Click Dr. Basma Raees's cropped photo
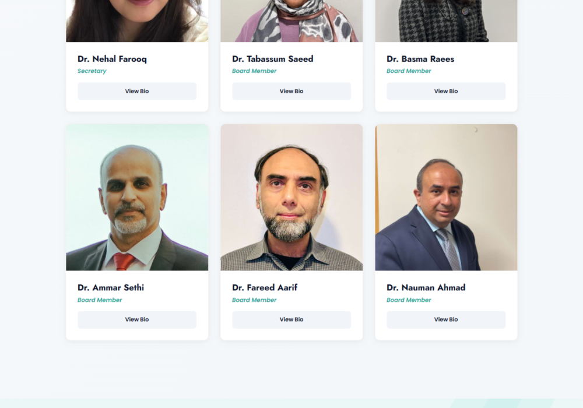The height and width of the screenshot is (408, 583). coord(446,21)
